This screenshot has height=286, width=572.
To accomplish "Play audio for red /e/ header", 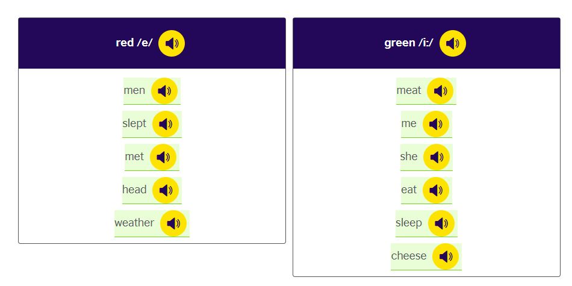I will click(x=172, y=43).
